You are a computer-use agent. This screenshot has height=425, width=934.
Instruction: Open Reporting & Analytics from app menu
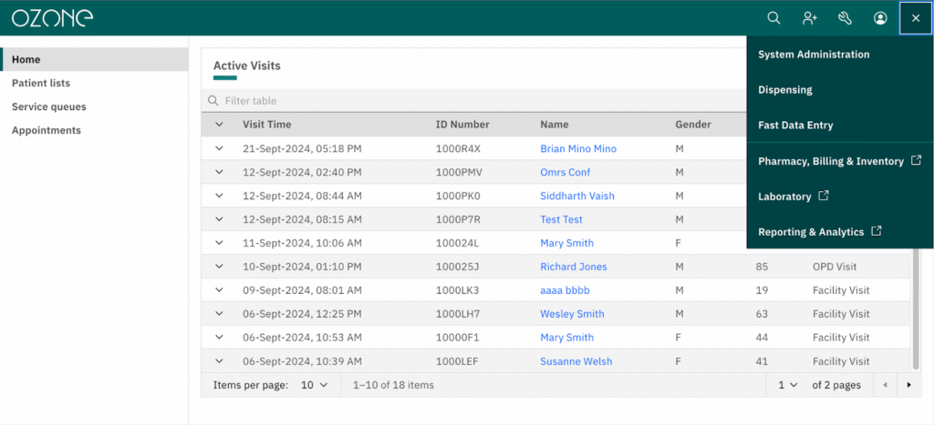coord(840,232)
